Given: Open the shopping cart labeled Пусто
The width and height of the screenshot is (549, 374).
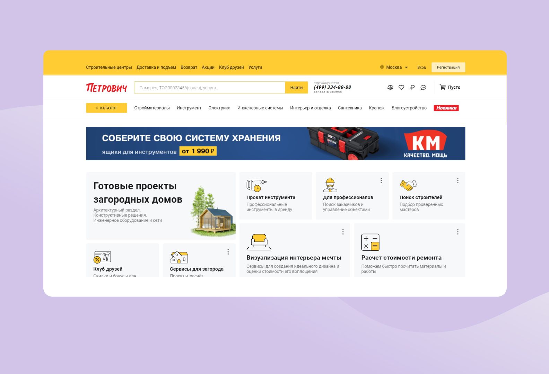Looking at the screenshot, I should [450, 87].
